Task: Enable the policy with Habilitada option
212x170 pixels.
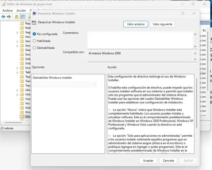Action: click(x=34, y=41)
